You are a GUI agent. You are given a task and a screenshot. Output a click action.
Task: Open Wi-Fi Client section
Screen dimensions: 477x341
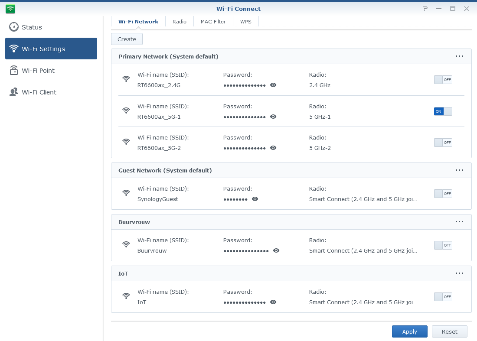pos(39,92)
